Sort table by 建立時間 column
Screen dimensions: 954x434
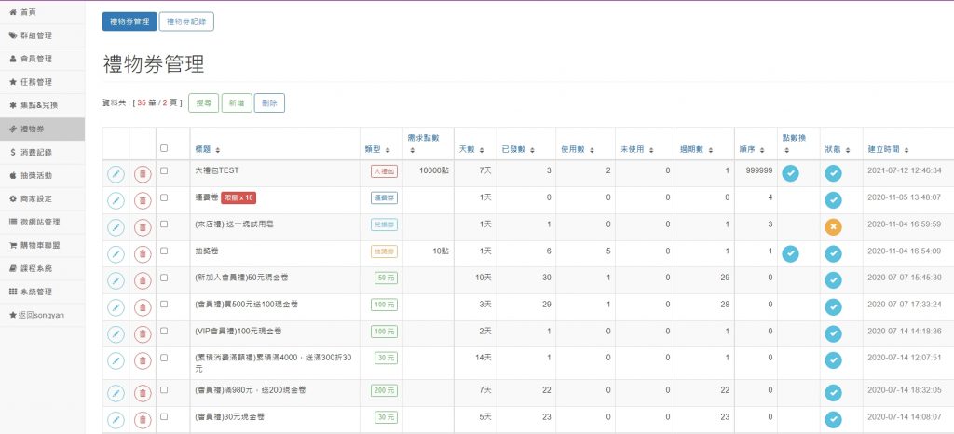tap(888, 149)
